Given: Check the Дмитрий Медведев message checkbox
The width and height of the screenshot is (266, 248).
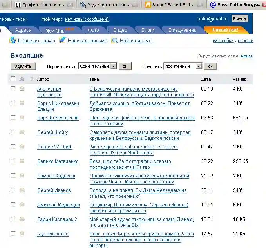Looking at the screenshot, I should [x=13, y=205].
